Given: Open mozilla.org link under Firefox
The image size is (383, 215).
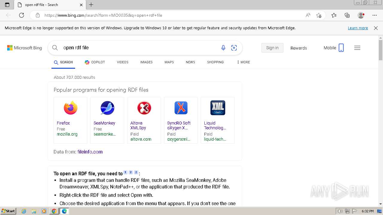Looking at the screenshot, I should (67, 134).
